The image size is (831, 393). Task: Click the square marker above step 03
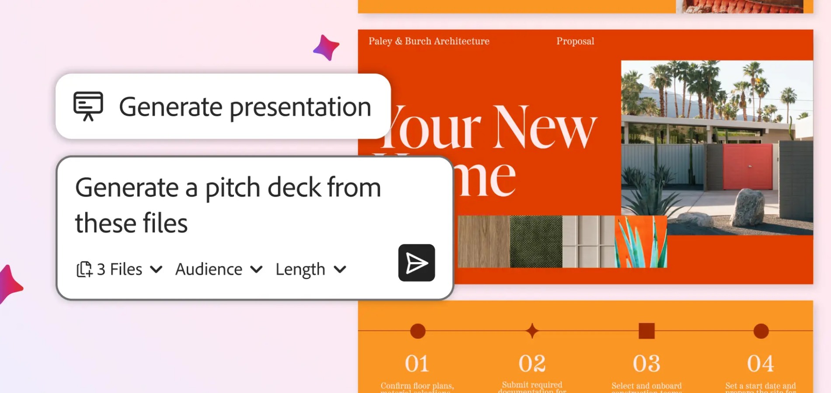pyautogui.click(x=646, y=331)
